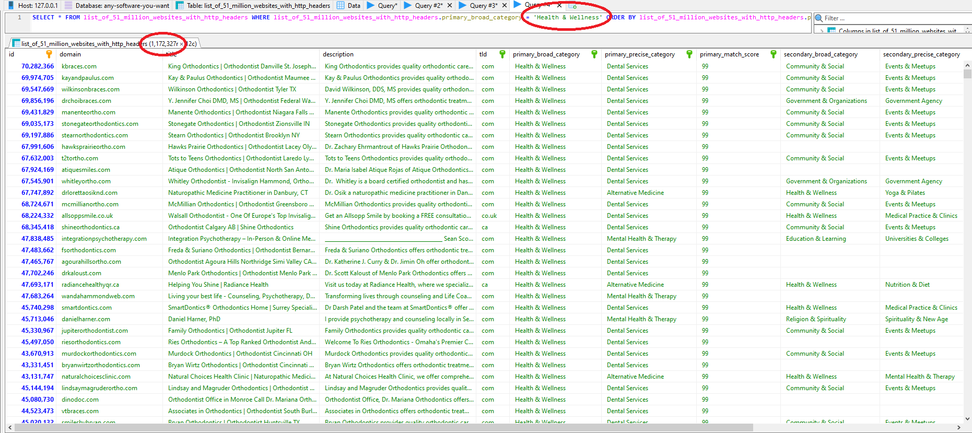Sort by the tld column header

pos(492,54)
